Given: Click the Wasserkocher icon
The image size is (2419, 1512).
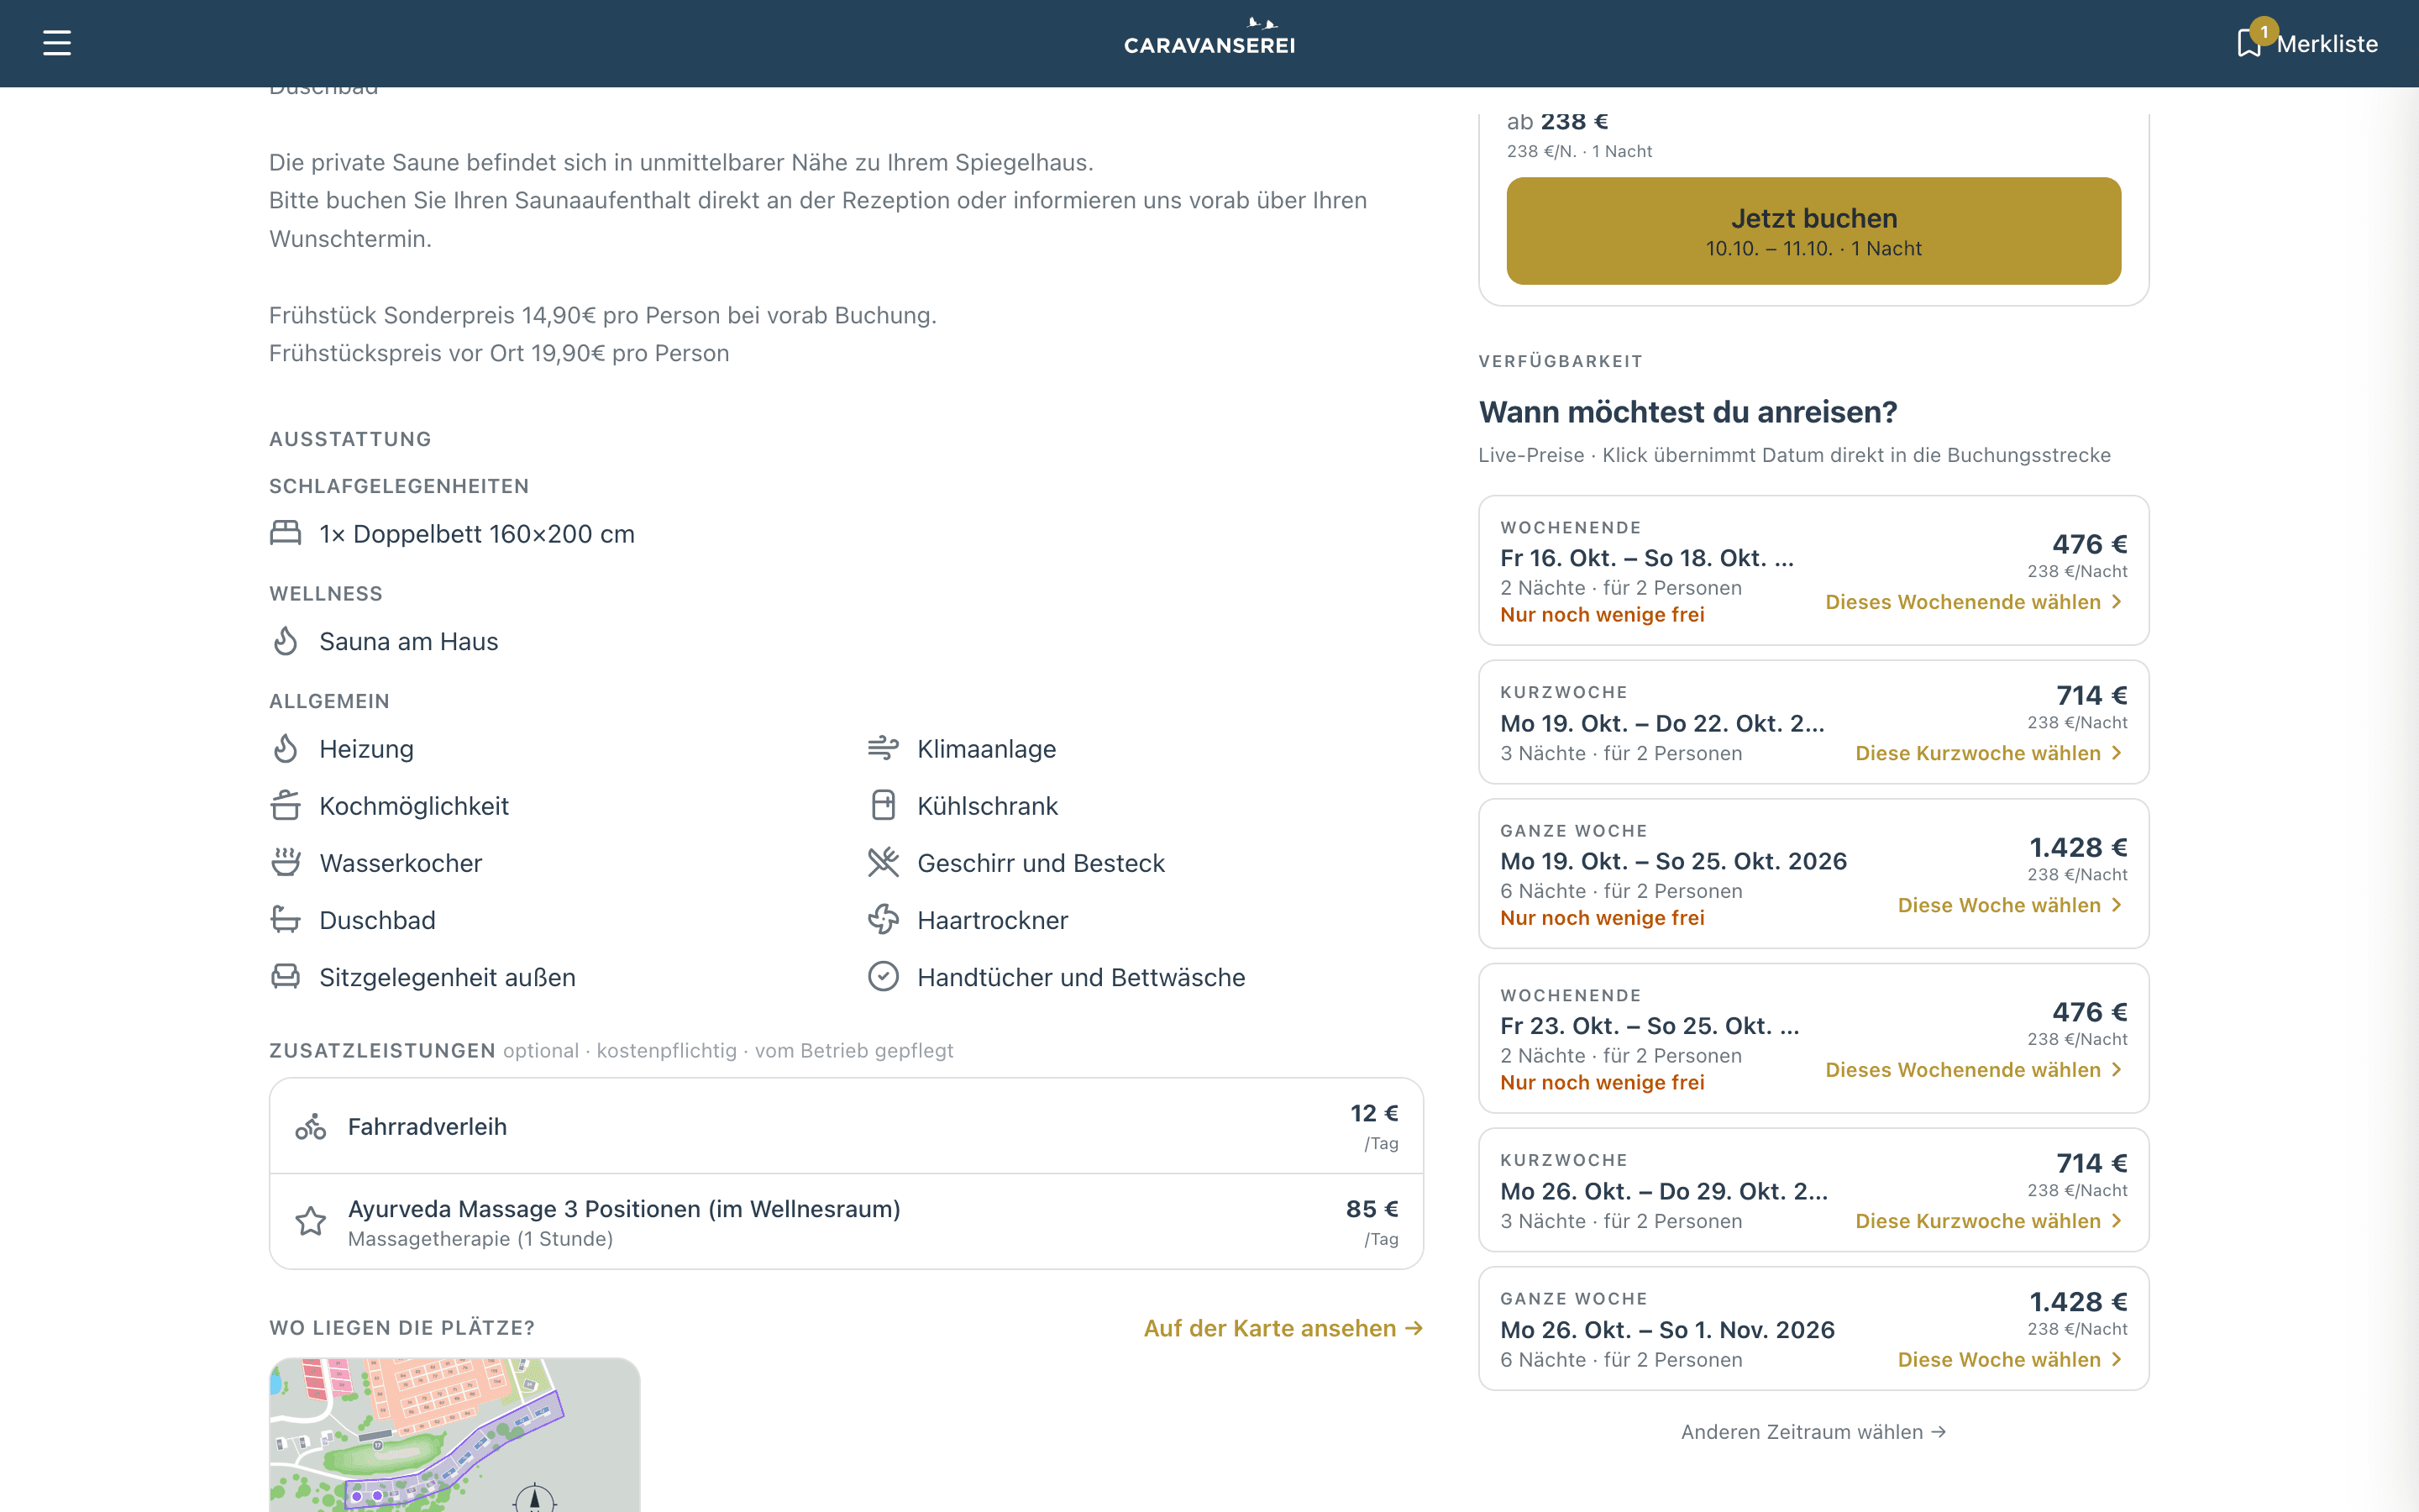Looking at the screenshot, I should 286,862.
